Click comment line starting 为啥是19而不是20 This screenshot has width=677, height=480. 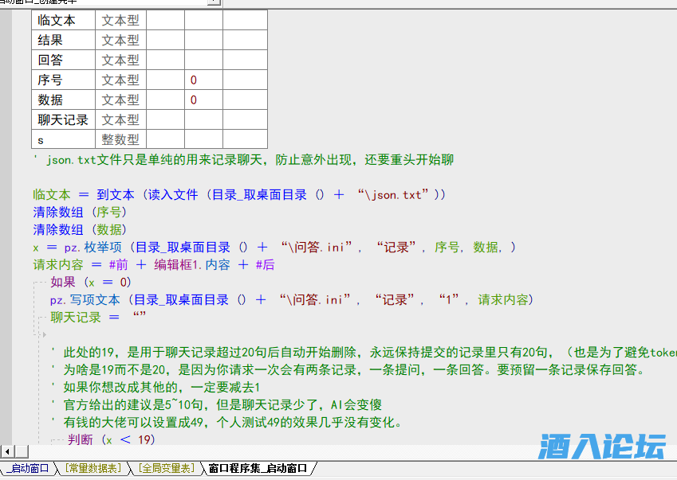(348, 370)
